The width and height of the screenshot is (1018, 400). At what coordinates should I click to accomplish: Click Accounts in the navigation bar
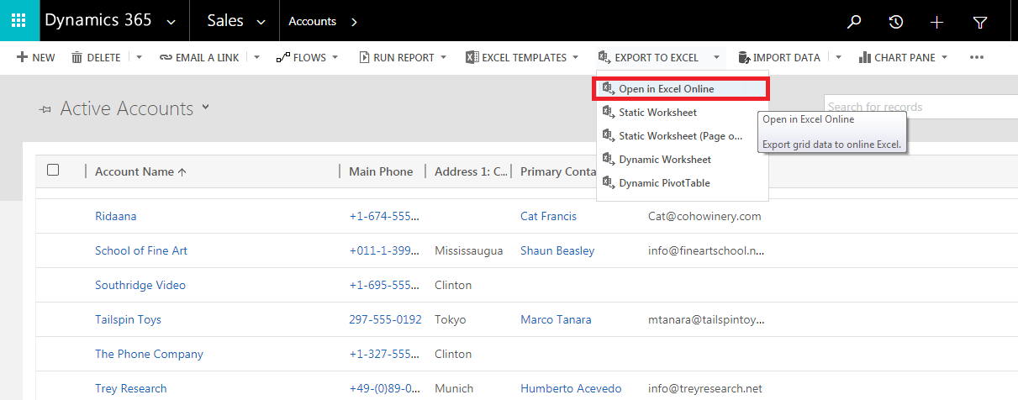pos(312,22)
